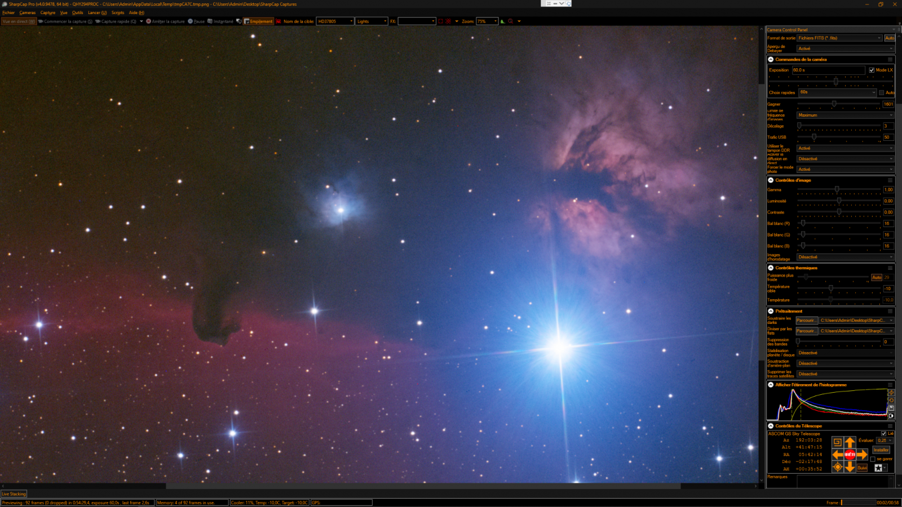The height and width of the screenshot is (507, 902).
Task: Toggle the Lié telescope checkbox
Action: [883, 433]
